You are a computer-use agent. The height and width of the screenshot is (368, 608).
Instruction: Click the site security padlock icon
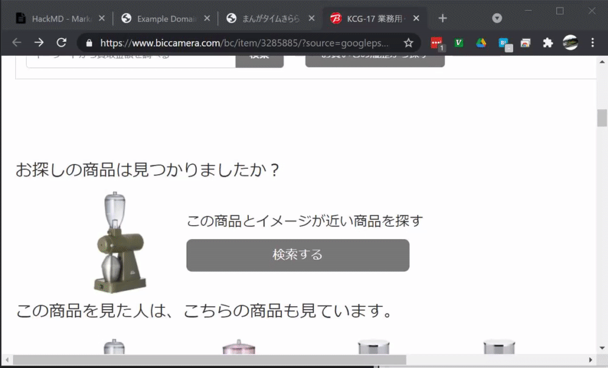click(x=89, y=43)
